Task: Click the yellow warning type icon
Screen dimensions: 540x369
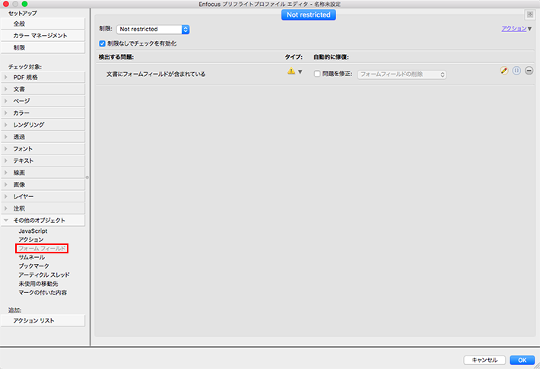Action: [x=291, y=72]
